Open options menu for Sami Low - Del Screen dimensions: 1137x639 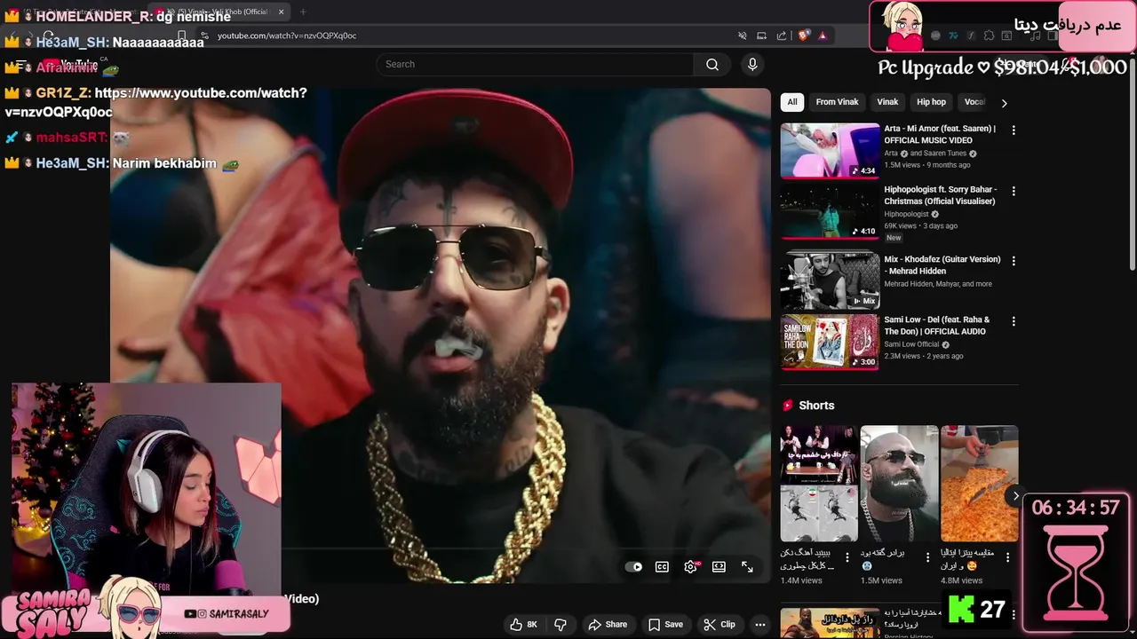(x=1014, y=321)
